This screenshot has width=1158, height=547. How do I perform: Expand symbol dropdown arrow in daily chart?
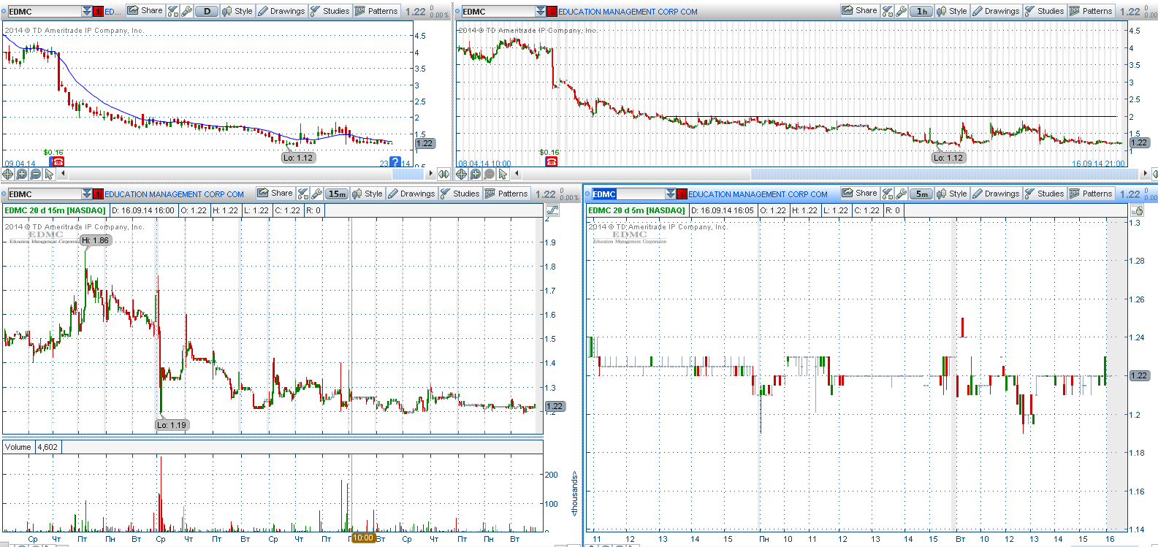click(87, 11)
